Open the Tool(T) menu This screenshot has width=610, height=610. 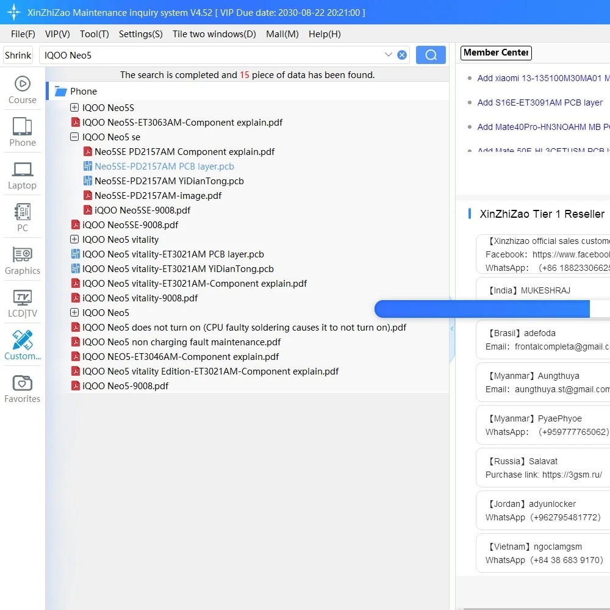click(x=95, y=34)
